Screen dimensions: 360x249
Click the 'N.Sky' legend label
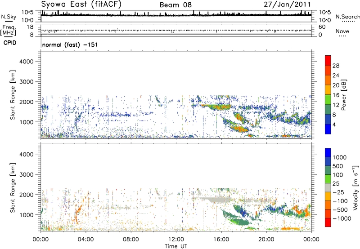(9, 17)
